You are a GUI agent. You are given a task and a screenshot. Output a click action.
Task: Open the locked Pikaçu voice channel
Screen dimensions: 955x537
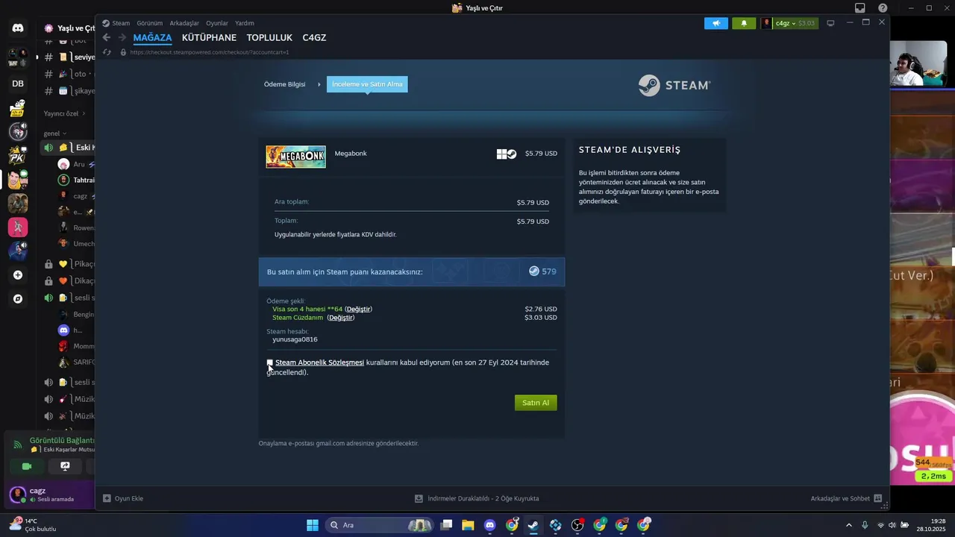(x=69, y=264)
